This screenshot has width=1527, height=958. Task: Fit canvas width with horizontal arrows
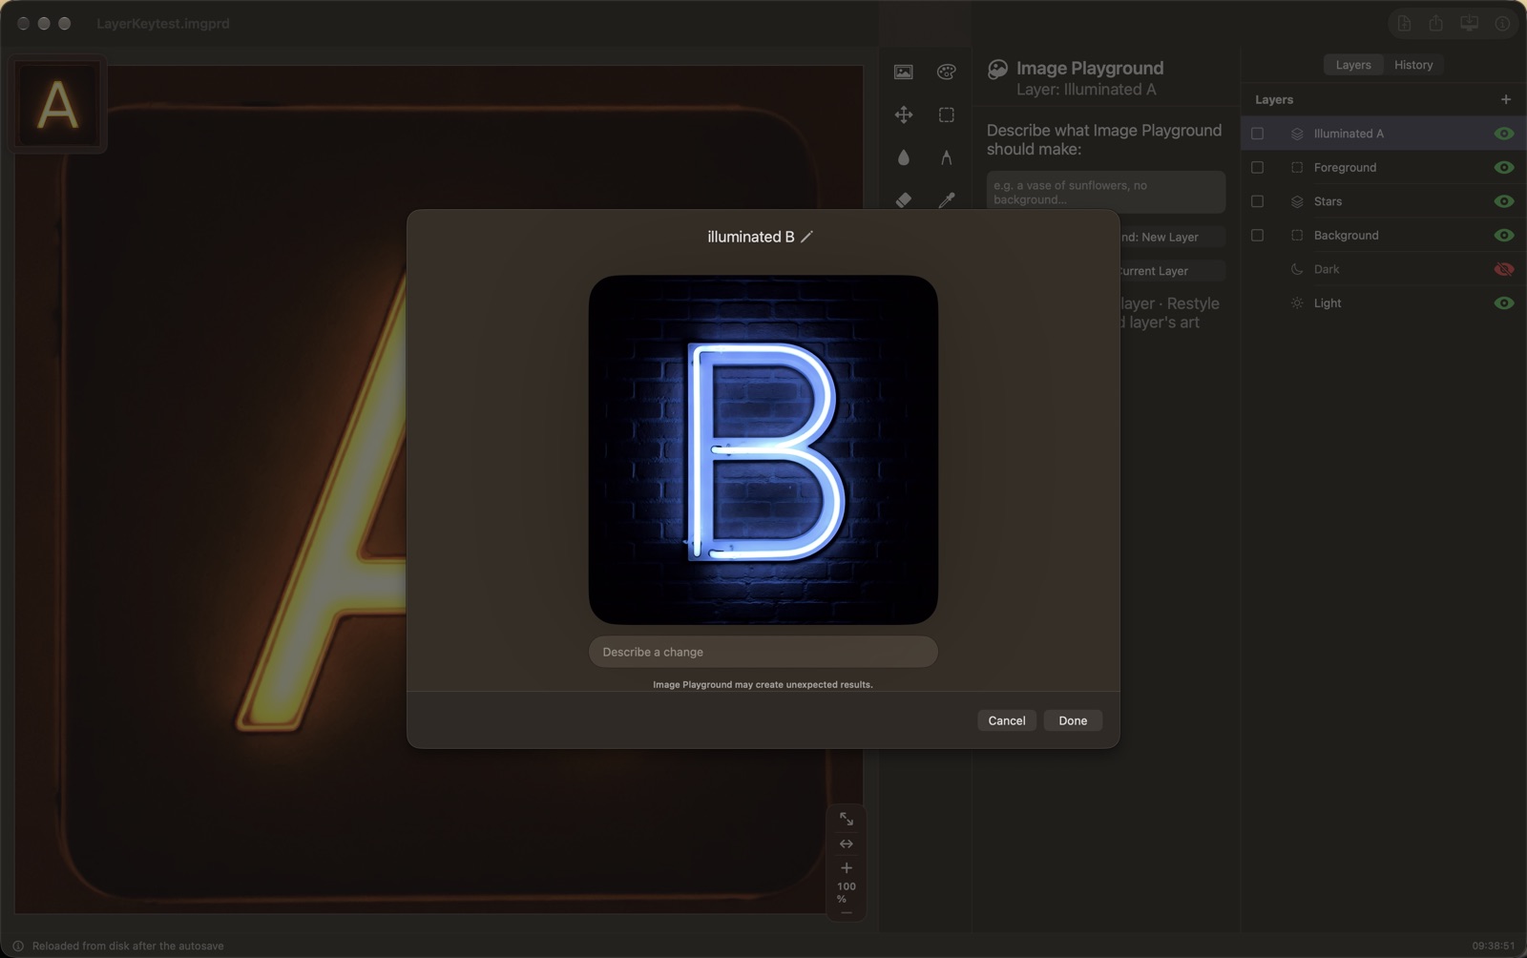coord(846,843)
